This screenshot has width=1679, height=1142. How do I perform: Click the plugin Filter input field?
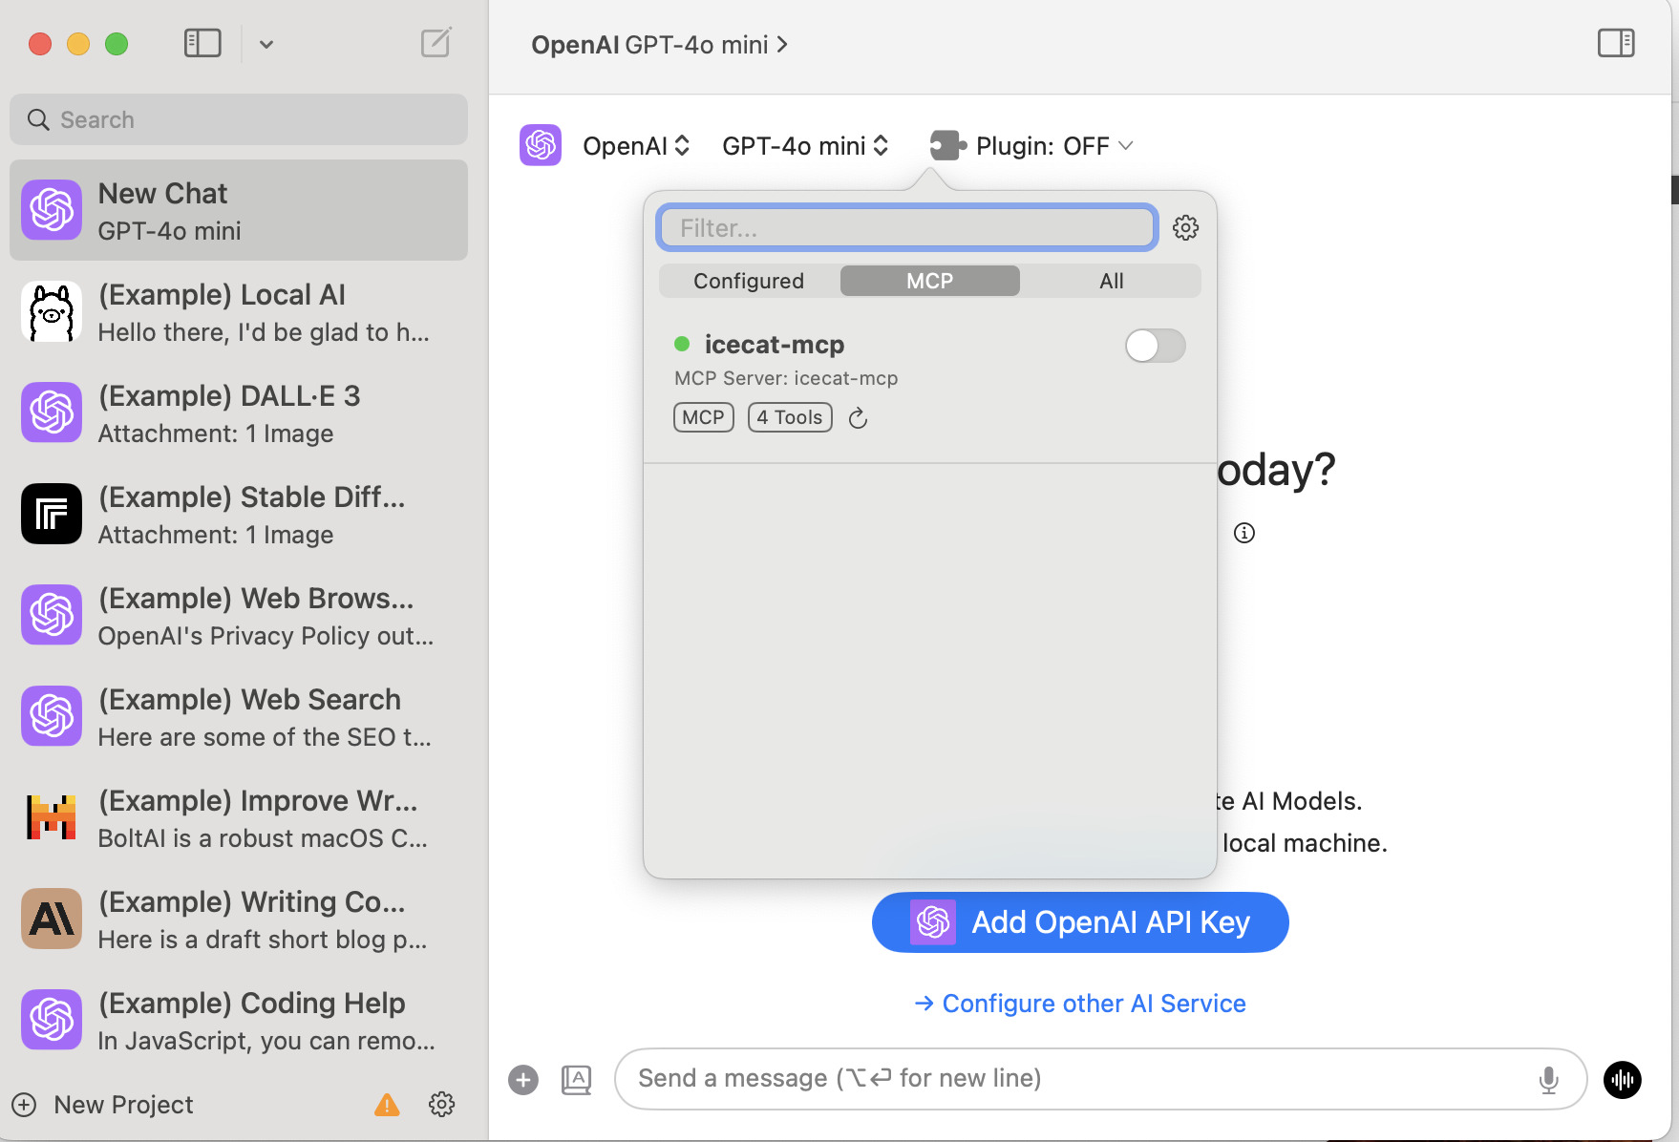click(x=907, y=228)
